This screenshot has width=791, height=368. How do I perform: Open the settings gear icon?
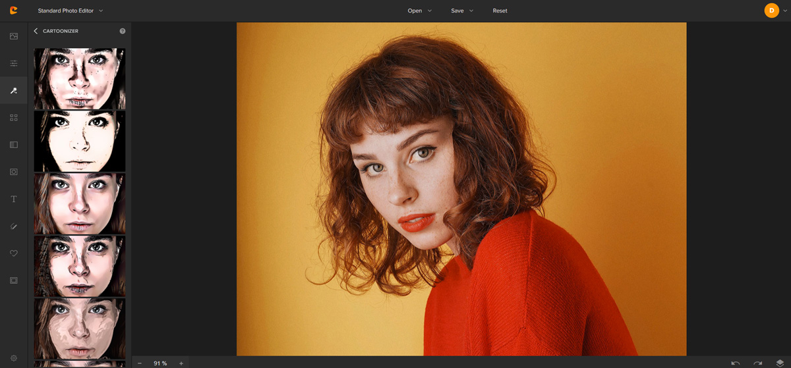[13, 358]
